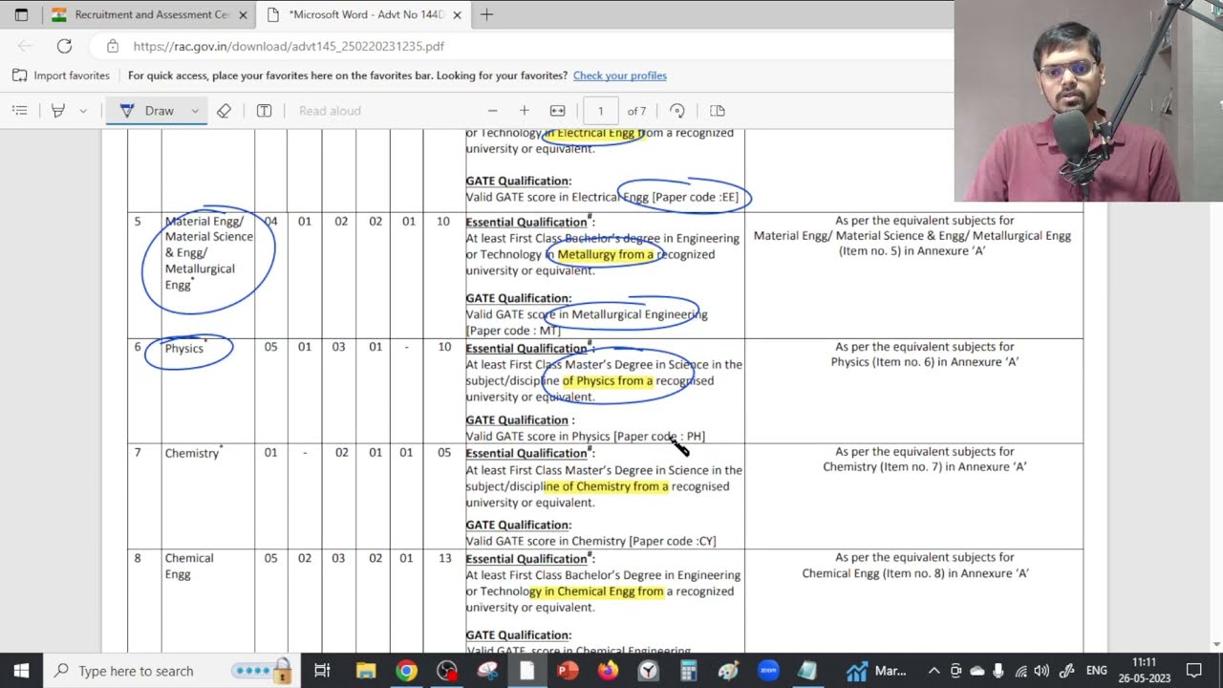Launch Google Chrome from taskbar
Image resolution: width=1223 pixels, height=688 pixels.
[x=406, y=670]
